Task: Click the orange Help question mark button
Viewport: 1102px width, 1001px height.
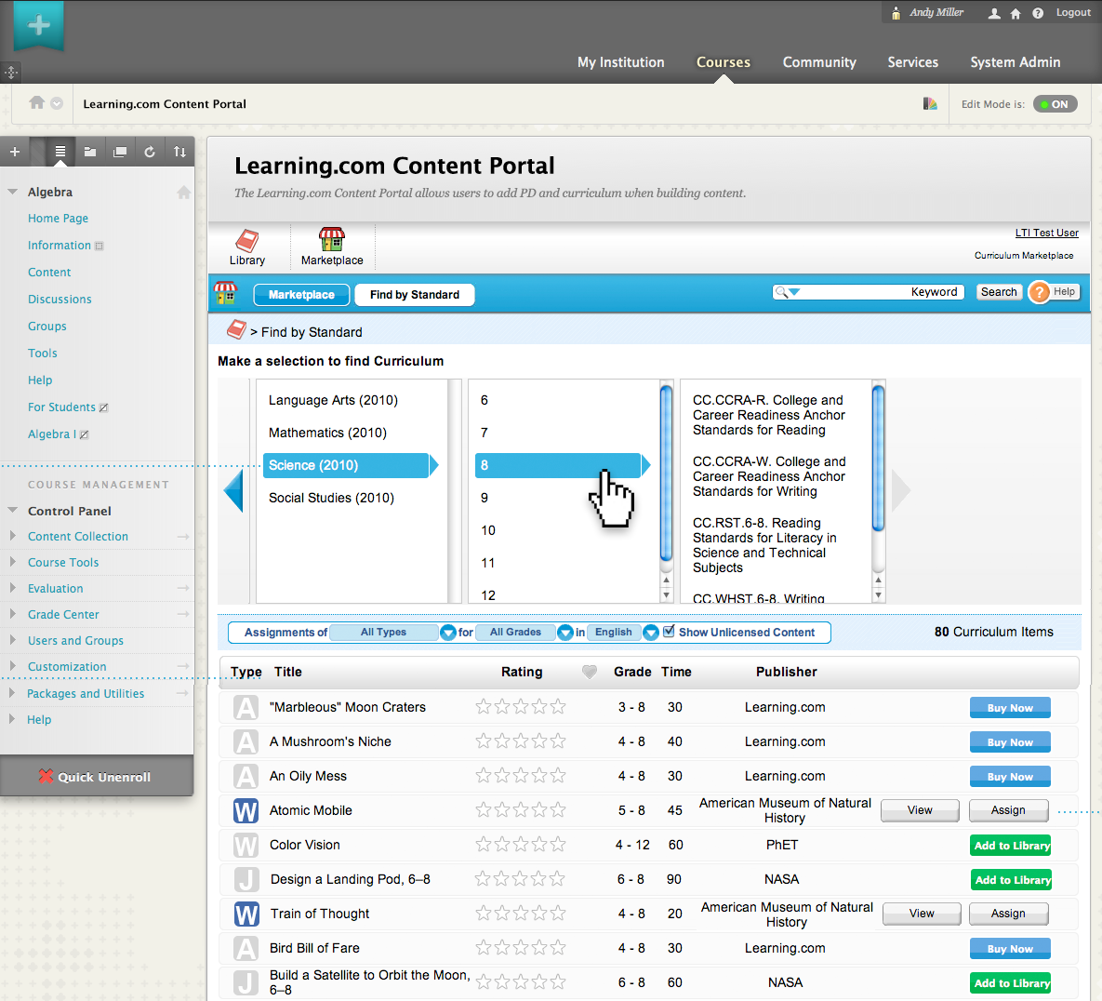Action: pos(1039,292)
